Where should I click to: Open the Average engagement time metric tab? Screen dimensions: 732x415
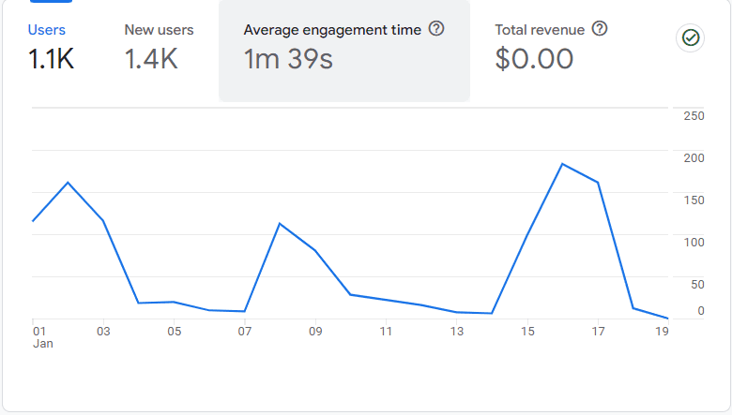coord(344,51)
